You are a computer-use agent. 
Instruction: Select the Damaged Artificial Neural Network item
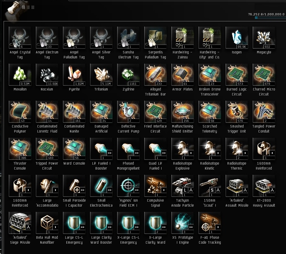click(x=101, y=112)
